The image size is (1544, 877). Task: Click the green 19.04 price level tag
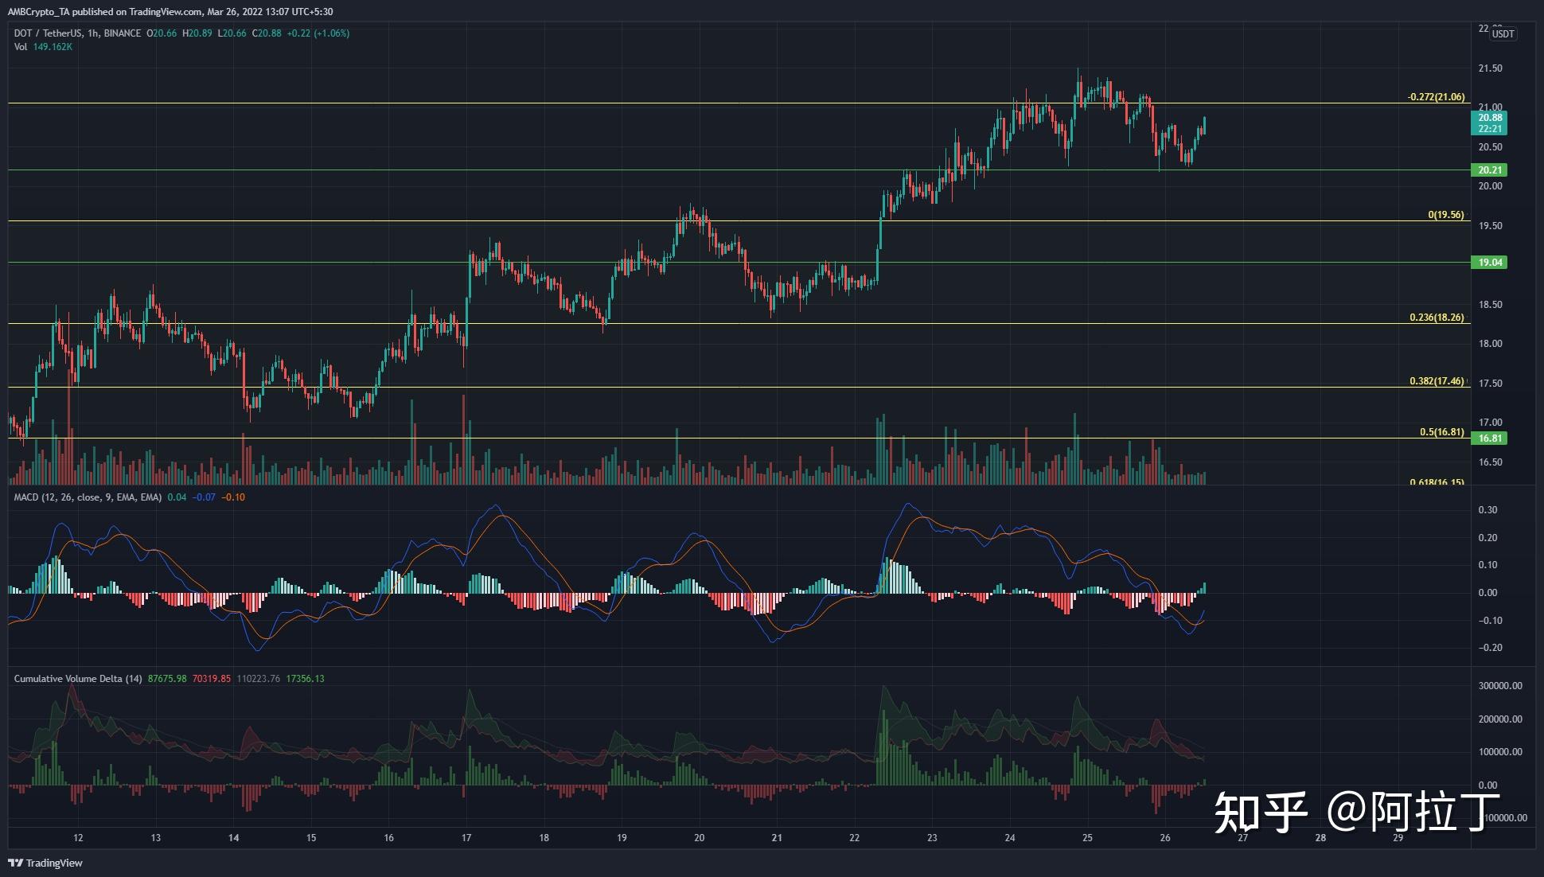tap(1489, 263)
